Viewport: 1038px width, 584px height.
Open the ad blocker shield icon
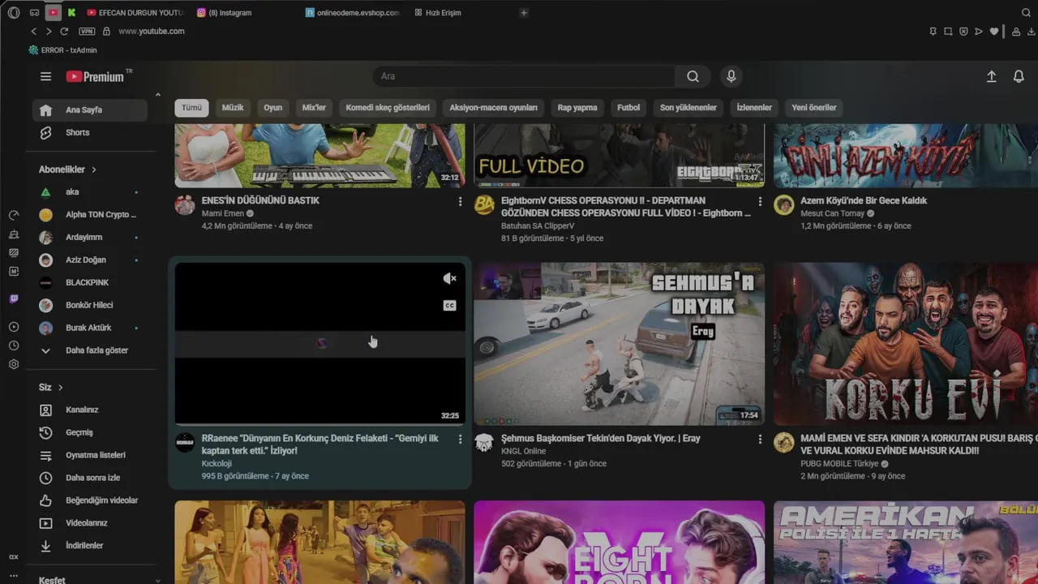(963, 31)
